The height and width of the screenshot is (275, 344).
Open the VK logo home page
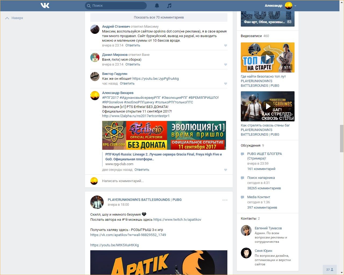[x=45, y=5]
